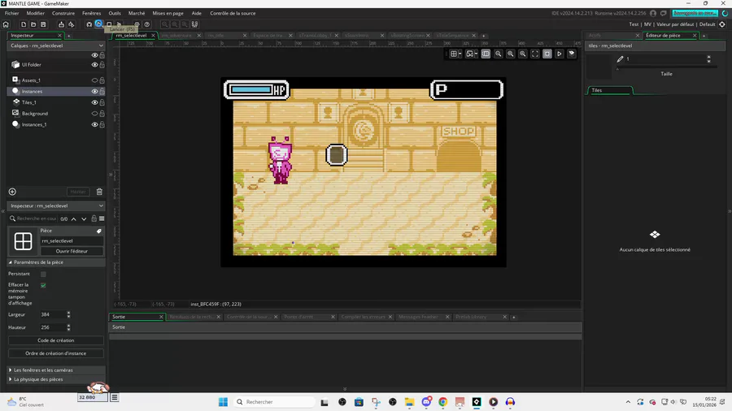Viewport: 732px width, 411px height.
Task: Increase Largeur value stepper
Action: [x=68, y=313]
